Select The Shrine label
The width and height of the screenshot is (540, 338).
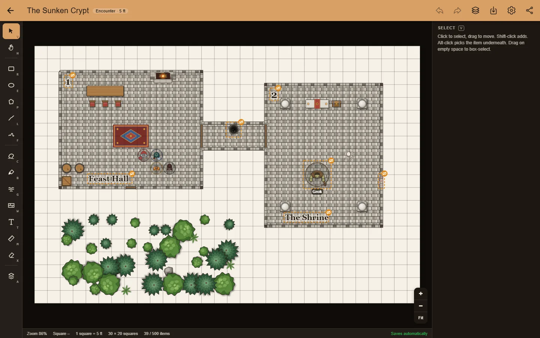coord(307,217)
